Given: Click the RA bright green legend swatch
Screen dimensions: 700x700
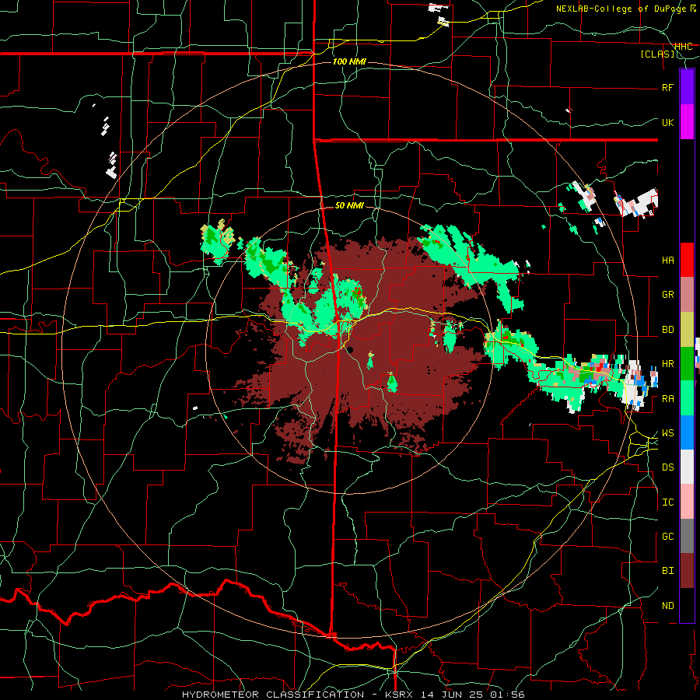Looking at the screenshot, I should point(687,398).
